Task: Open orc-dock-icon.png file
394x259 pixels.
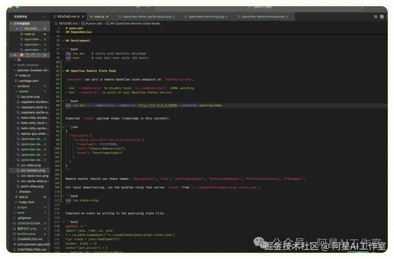Action: 30,176
